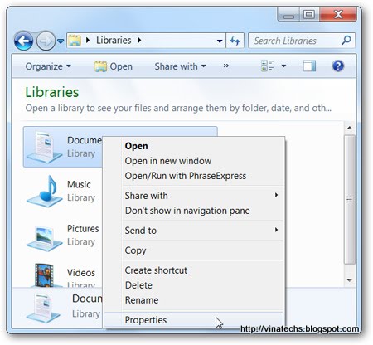Click the Forward navigation arrow button
The width and height of the screenshot is (373, 345).
(46, 41)
